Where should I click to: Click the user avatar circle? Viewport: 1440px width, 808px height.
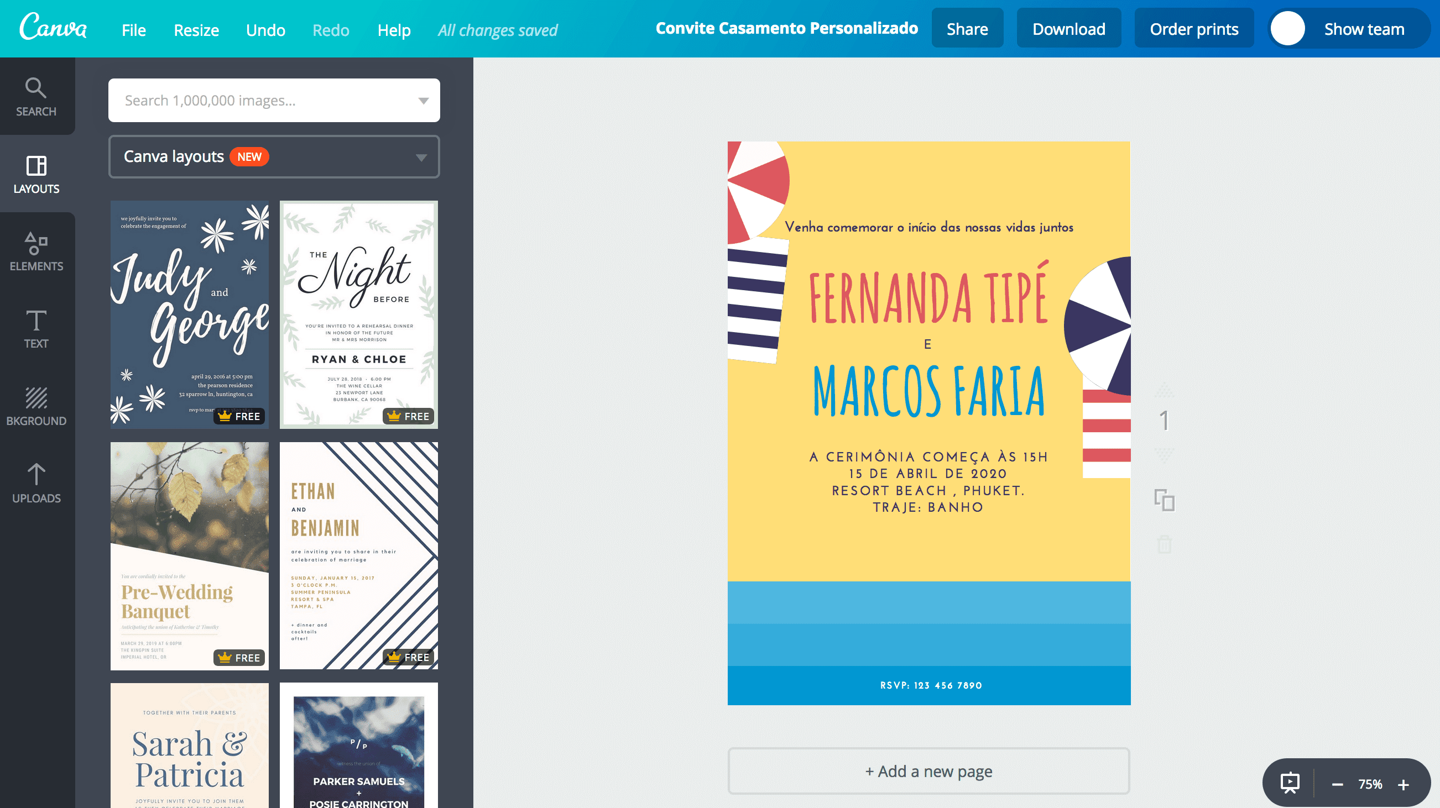click(x=1288, y=29)
